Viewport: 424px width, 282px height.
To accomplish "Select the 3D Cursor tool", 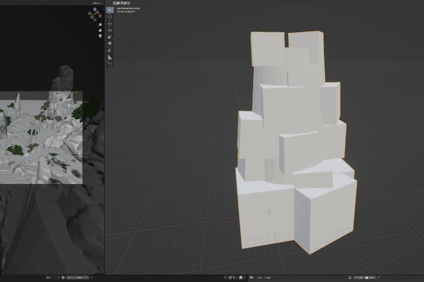I will [110, 16].
